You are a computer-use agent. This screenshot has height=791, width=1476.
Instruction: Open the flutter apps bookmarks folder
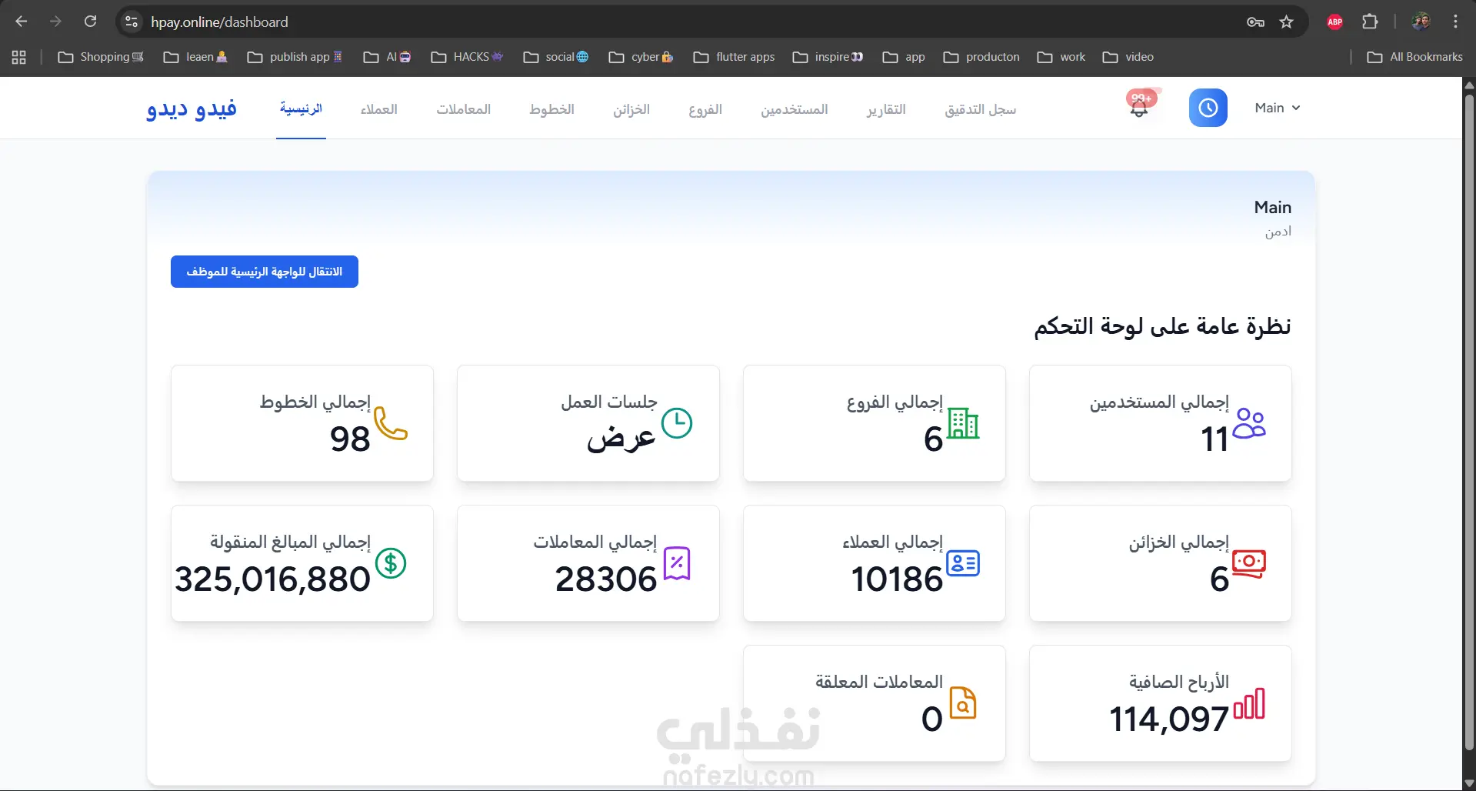(734, 57)
